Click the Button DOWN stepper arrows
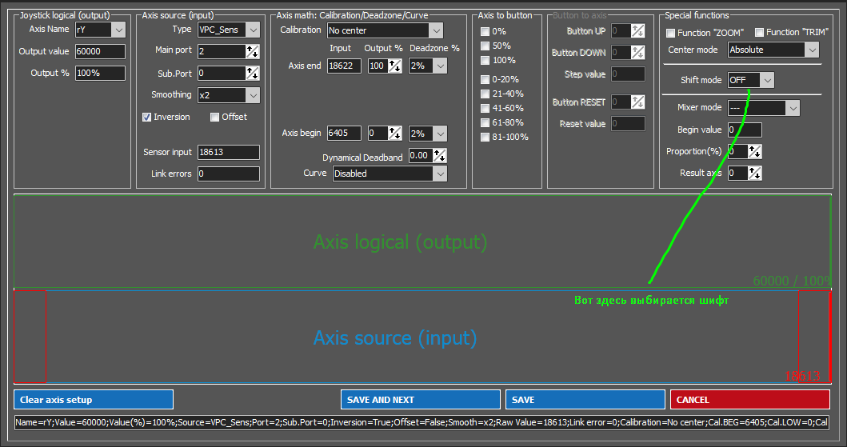Viewport: 847px width, 447px height. (x=638, y=52)
